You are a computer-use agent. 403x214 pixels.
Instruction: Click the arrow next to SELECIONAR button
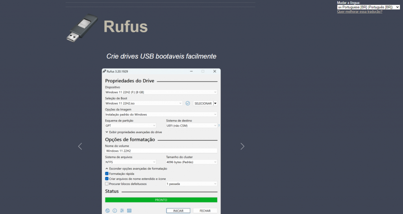coord(215,103)
